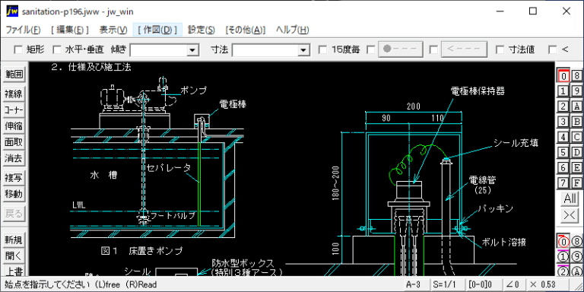This screenshot has width=584, height=292.
Task: Open the ファイル(F) menu
Action: pos(23,30)
